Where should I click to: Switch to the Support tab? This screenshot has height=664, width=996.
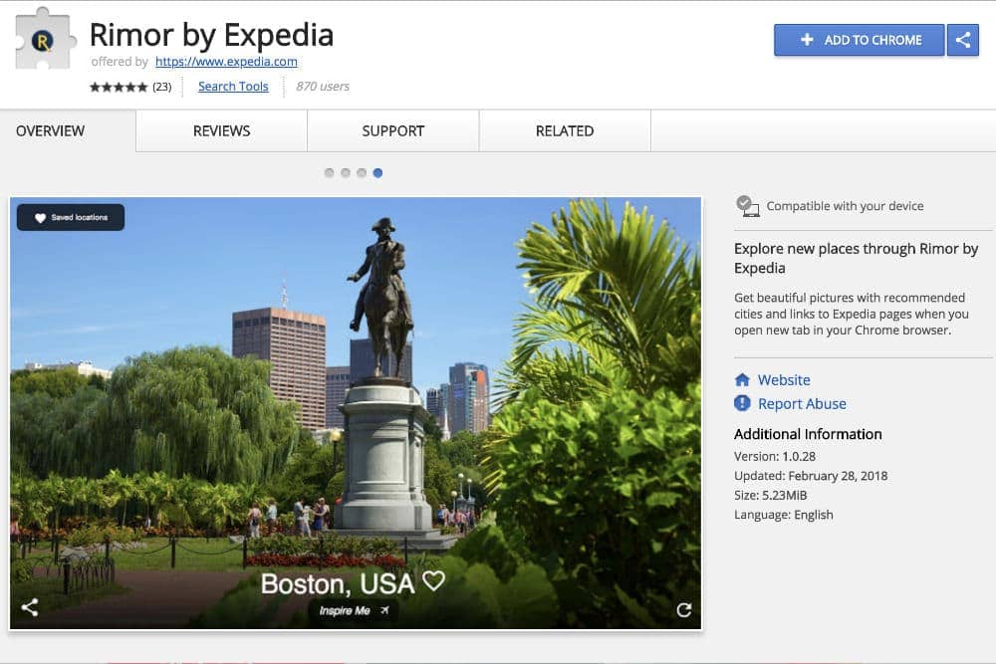pos(393,130)
